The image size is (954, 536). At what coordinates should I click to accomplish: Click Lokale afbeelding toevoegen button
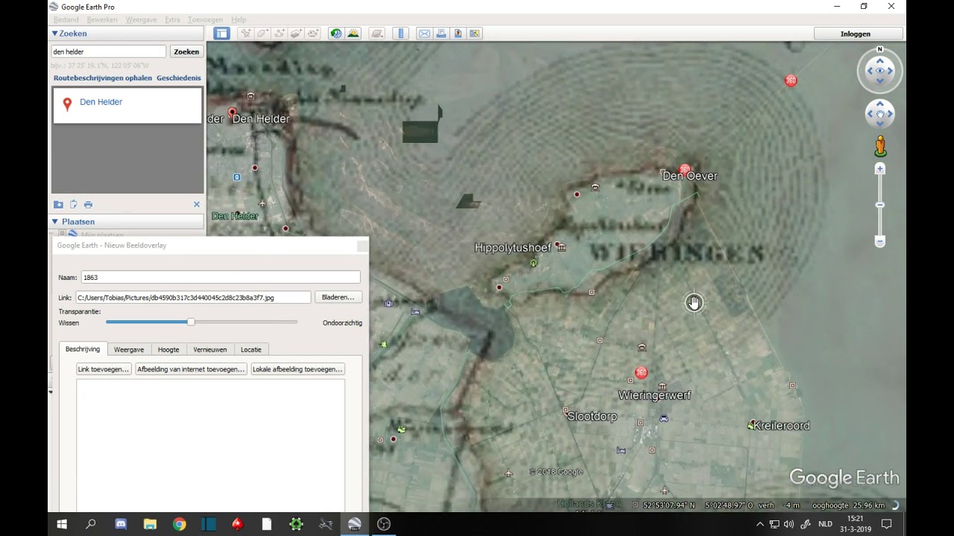pos(297,369)
